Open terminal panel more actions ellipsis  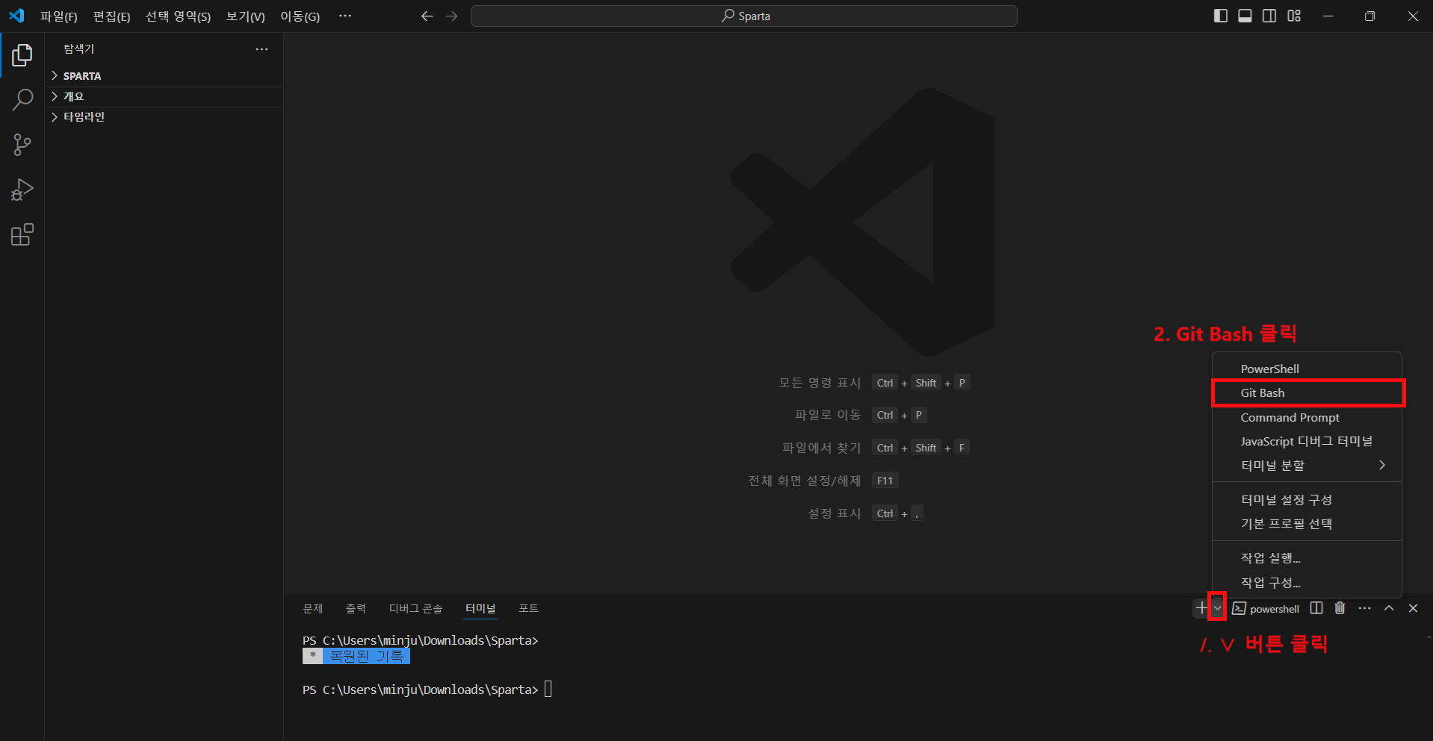pyautogui.click(x=1364, y=608)
